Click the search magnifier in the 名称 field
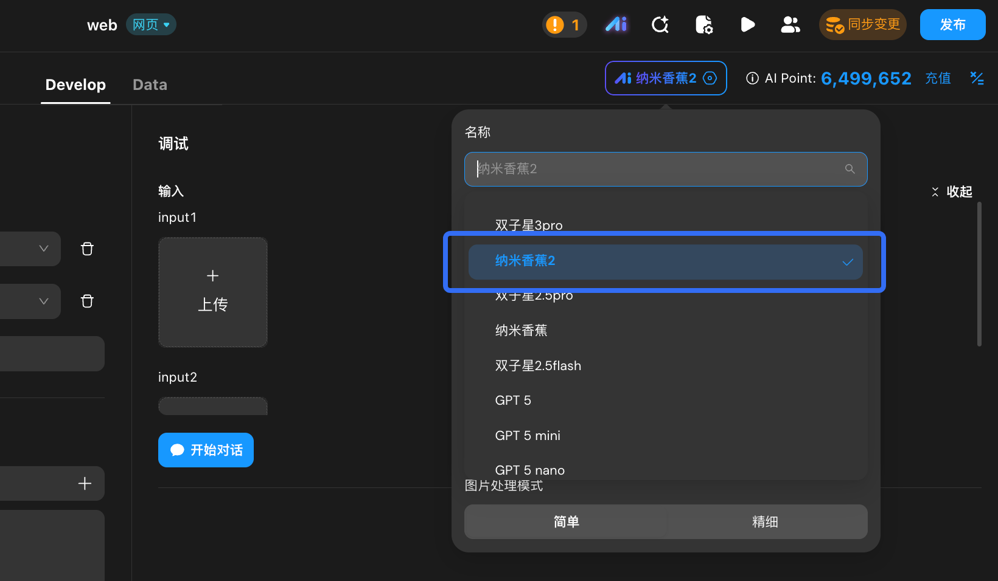This screenshot has width=998, height=581. [850, 169]
